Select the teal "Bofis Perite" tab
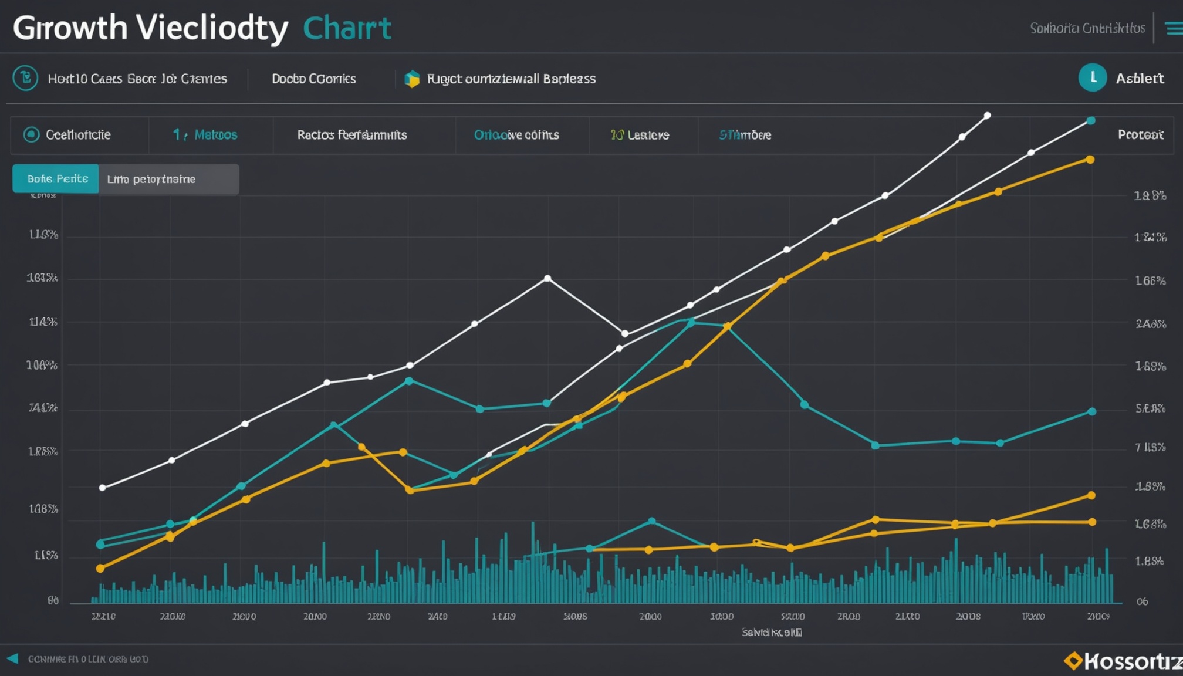 coord(55,179)
